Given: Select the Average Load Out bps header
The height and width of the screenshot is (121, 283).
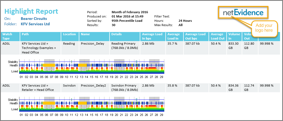Looking at the screenshot, I should 196,37.
